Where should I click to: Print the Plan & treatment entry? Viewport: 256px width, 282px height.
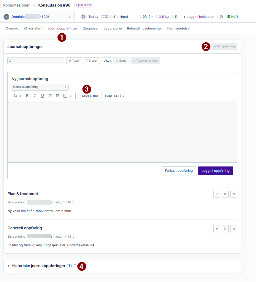tap(225, 194)
